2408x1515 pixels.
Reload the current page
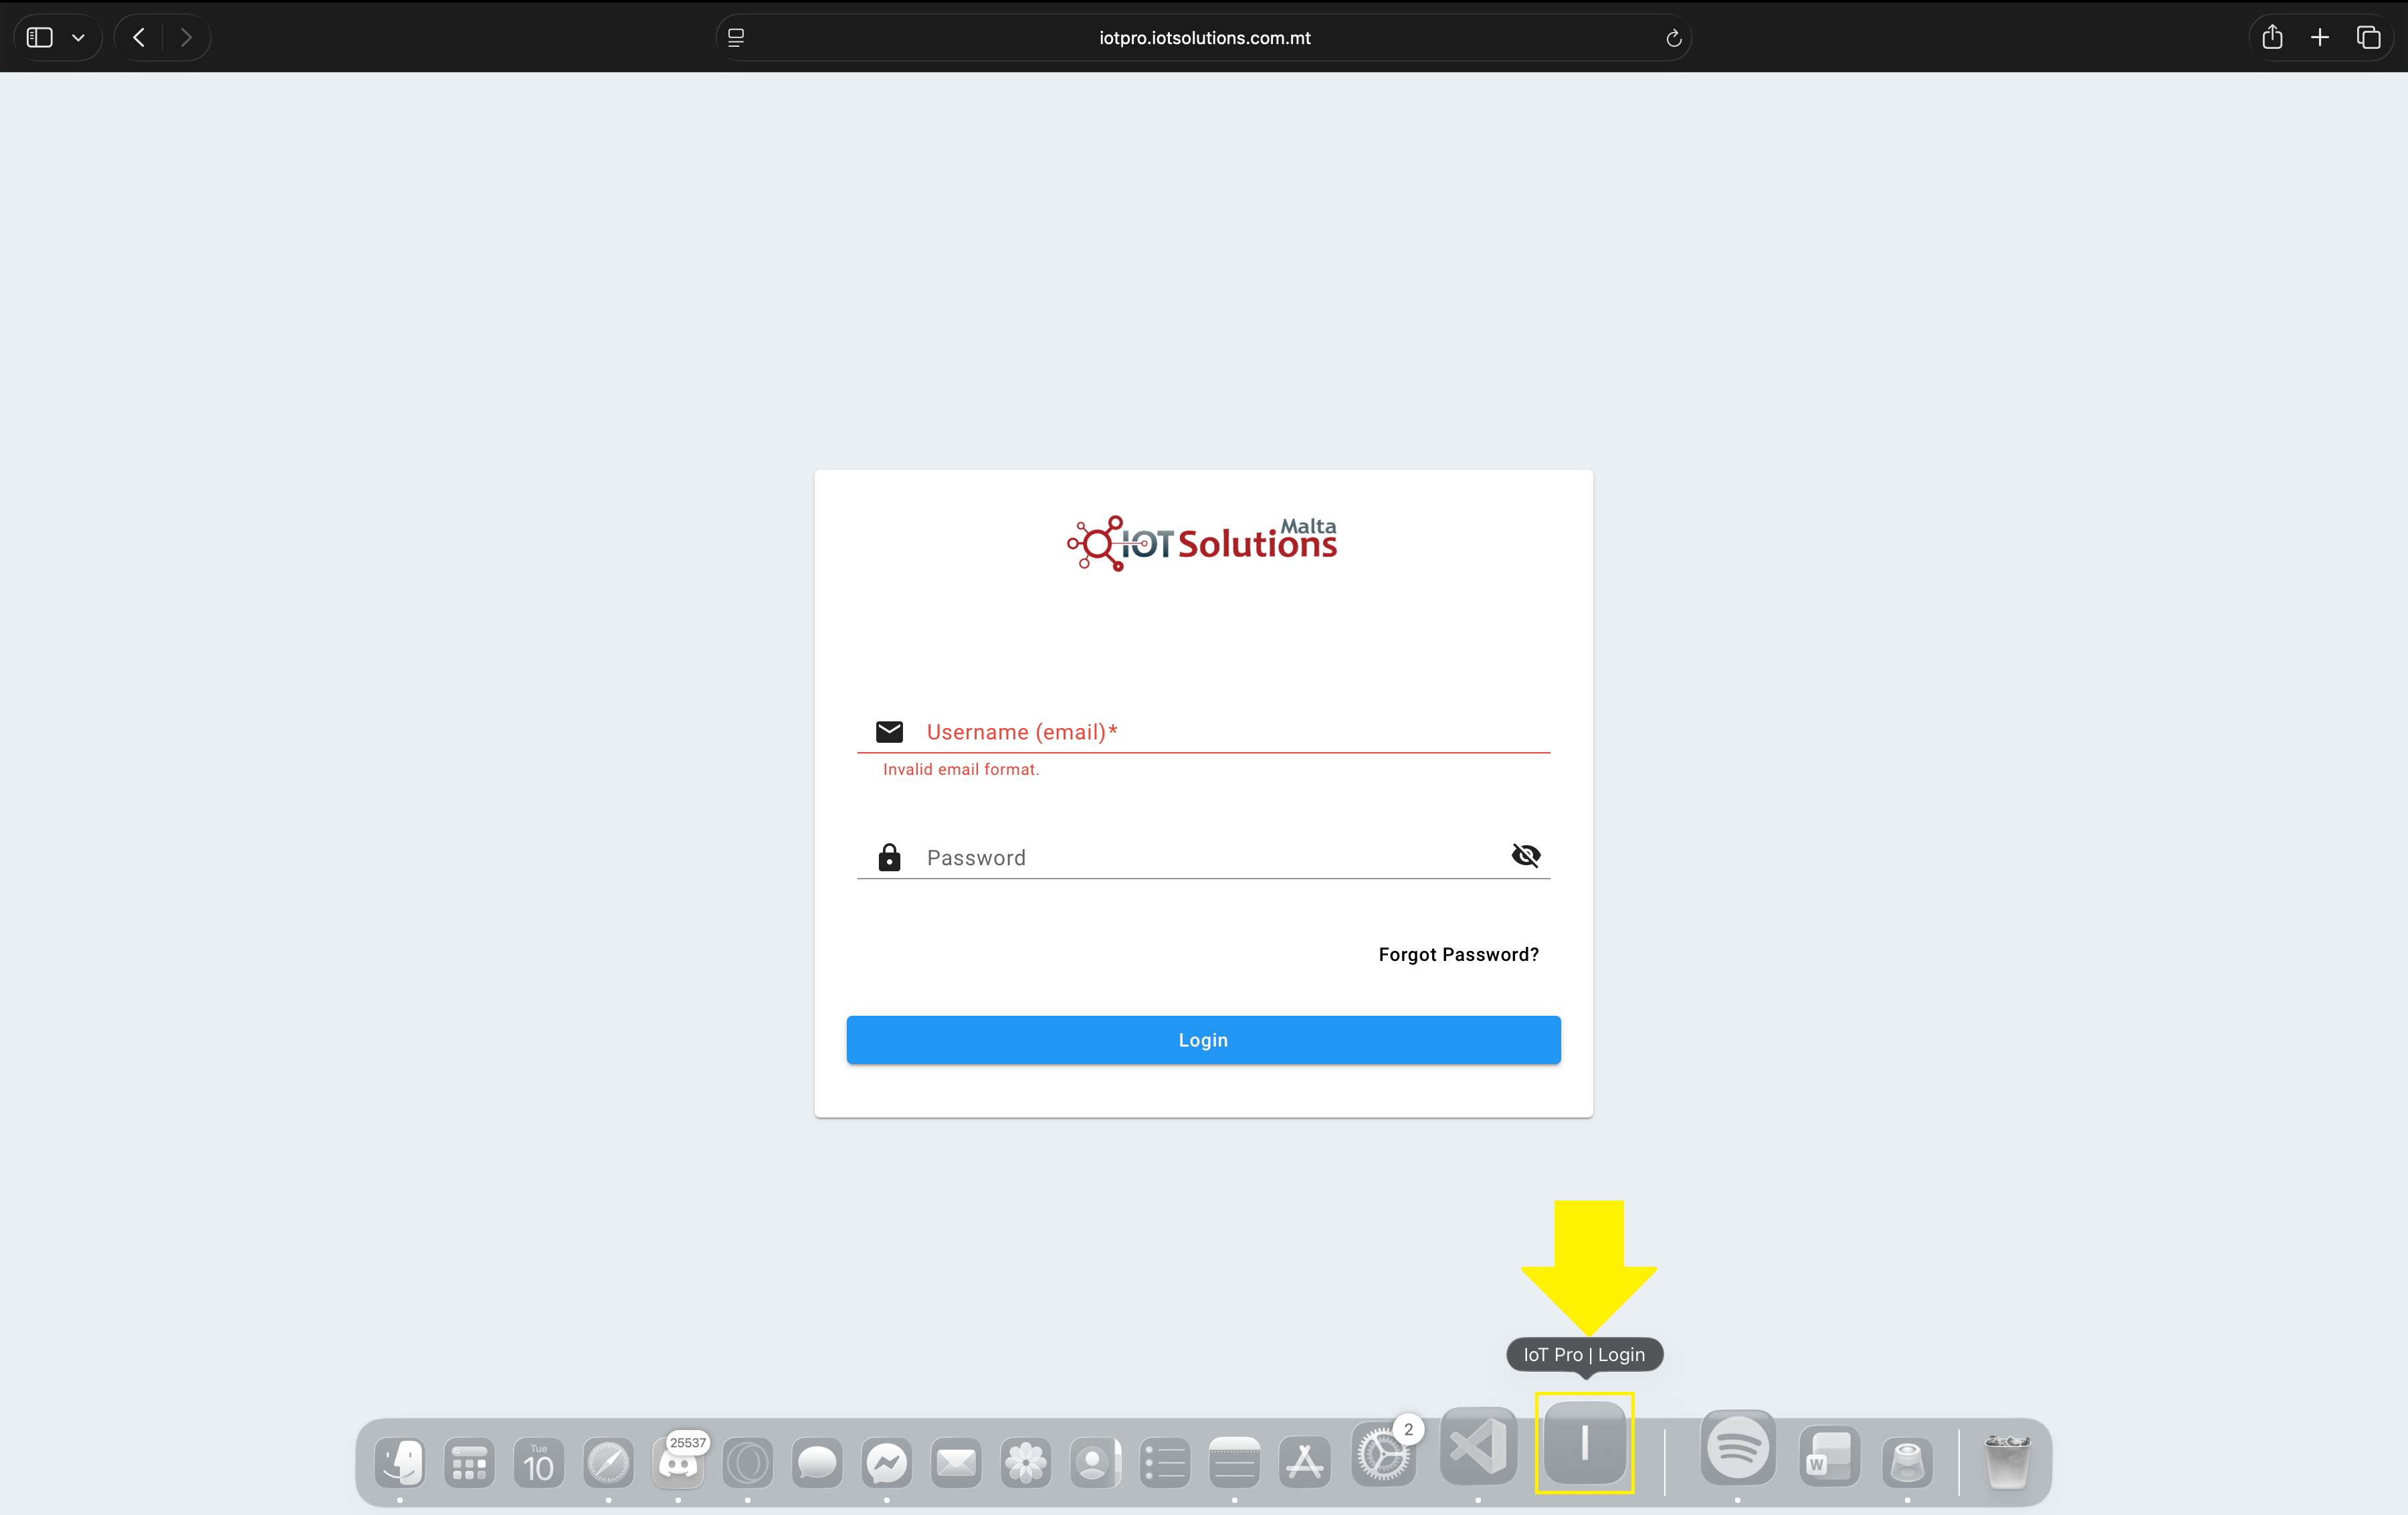pos(1673,38)
